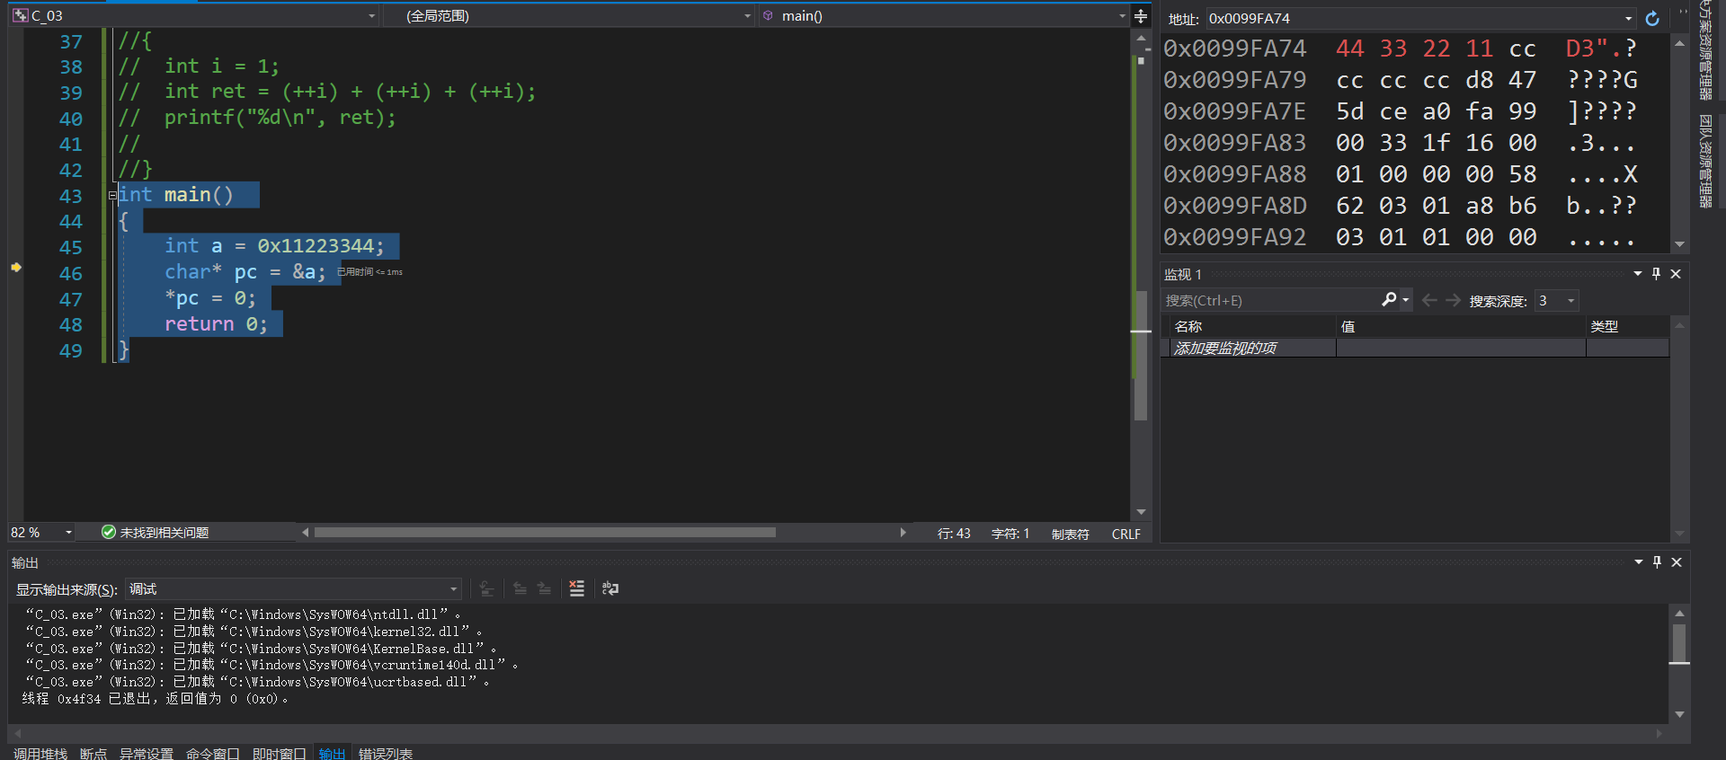Open the memory address history dropdown

[x=1628, y=19]
